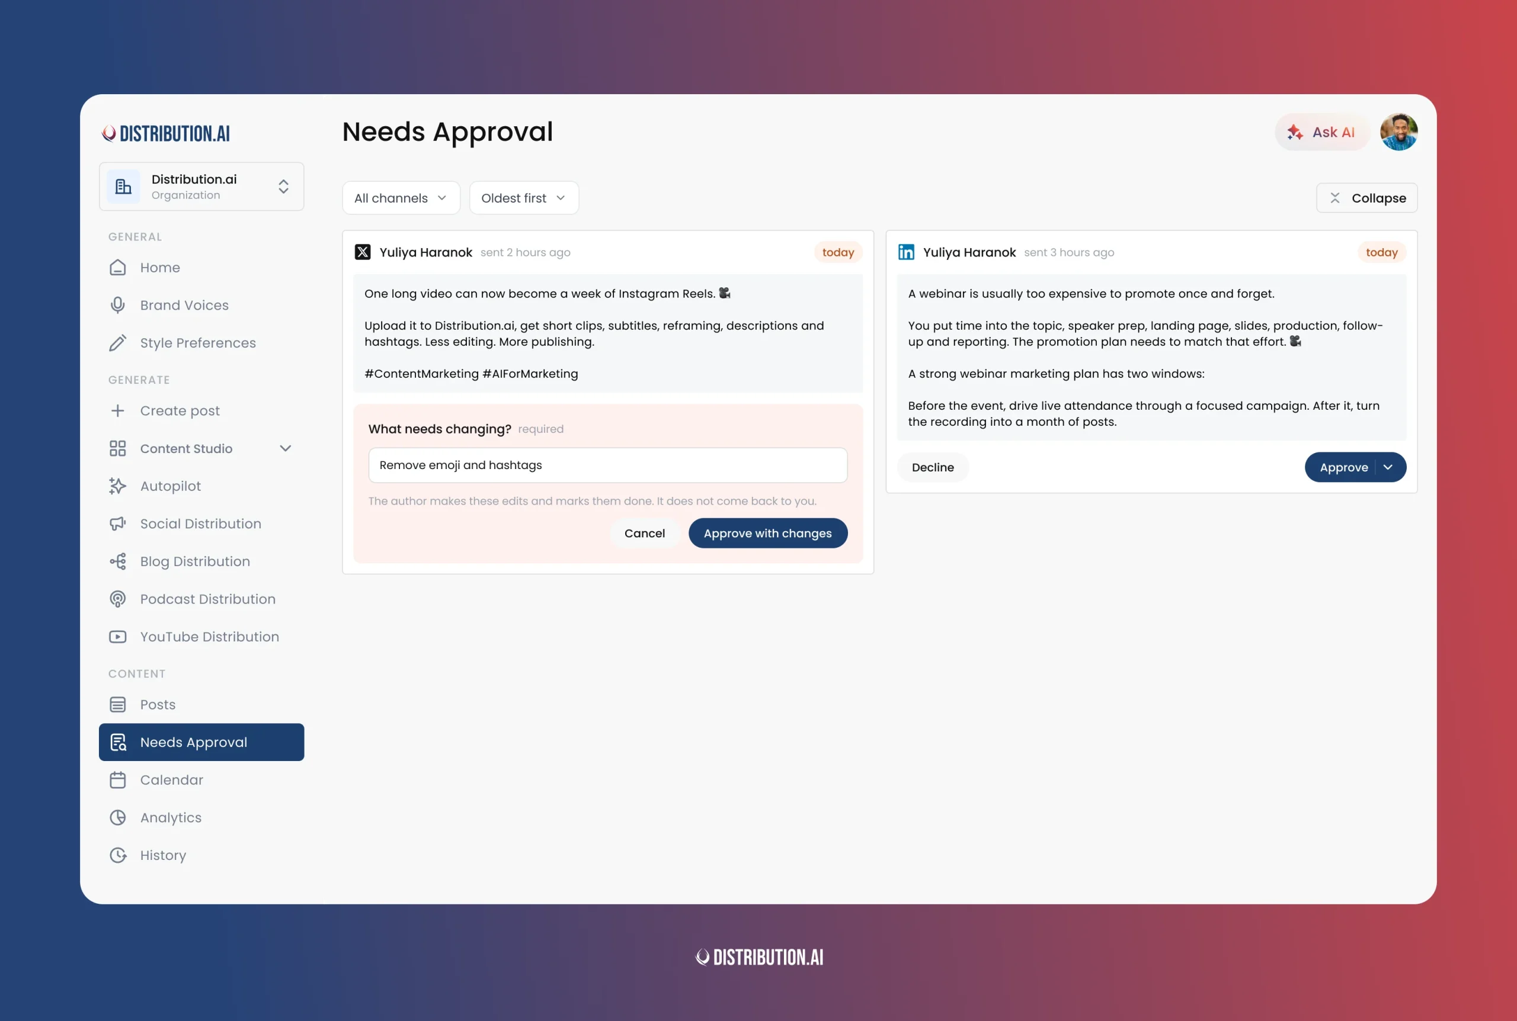The image size is (1517, 1021).
Task: Click the Posts list icon
Action: (x=118, y=705)
